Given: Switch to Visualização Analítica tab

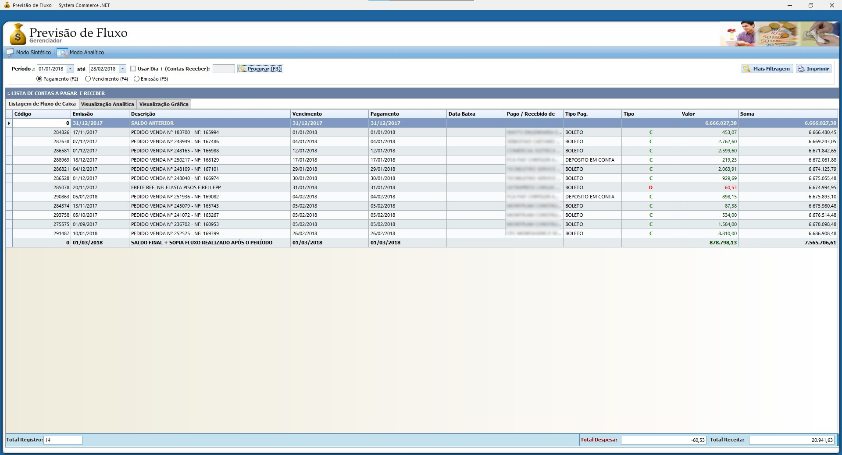Looking at the screenshot, I should [x=107, y=104].
